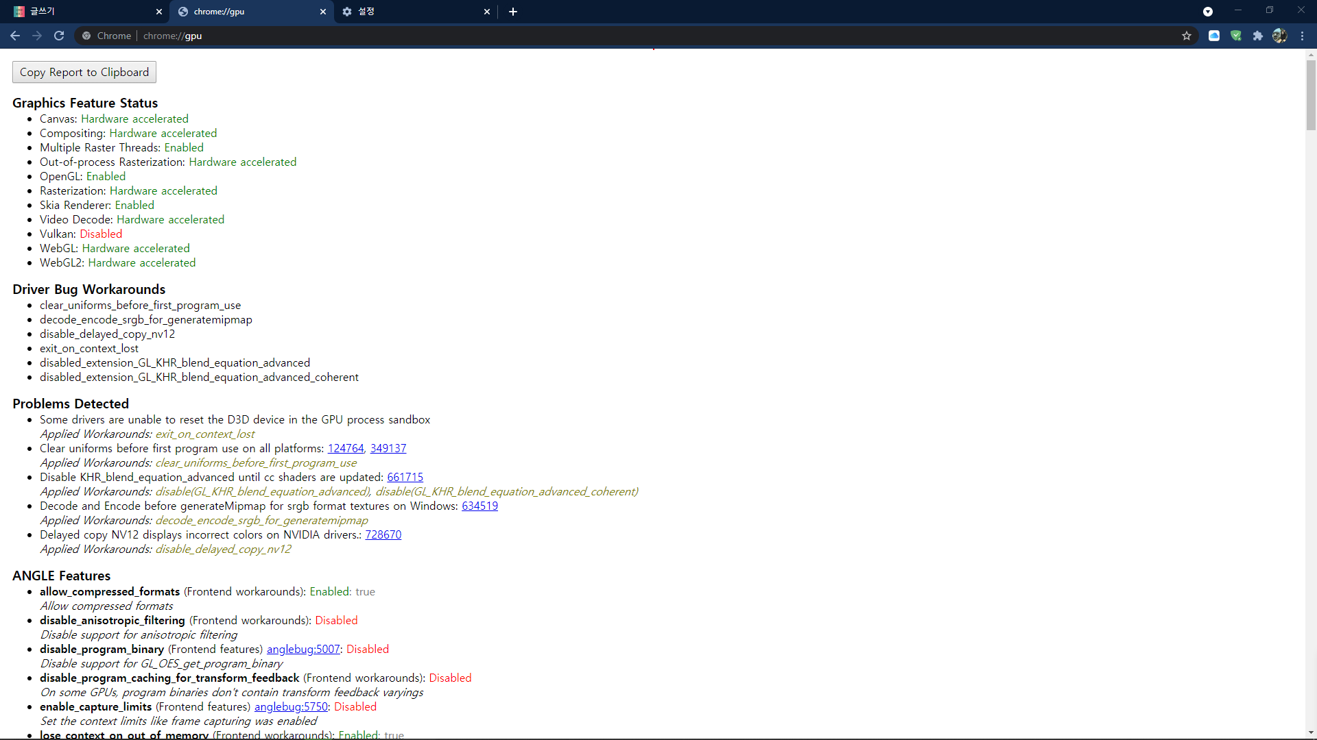Viewport: 1317px width, 740px height.
Task: Bookmark this page with star icon
Action: click(x=1187, y=36)
